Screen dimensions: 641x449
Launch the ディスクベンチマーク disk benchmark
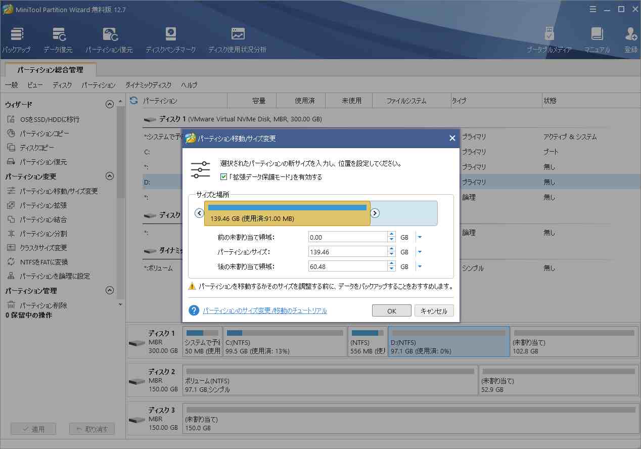(171, 39)
